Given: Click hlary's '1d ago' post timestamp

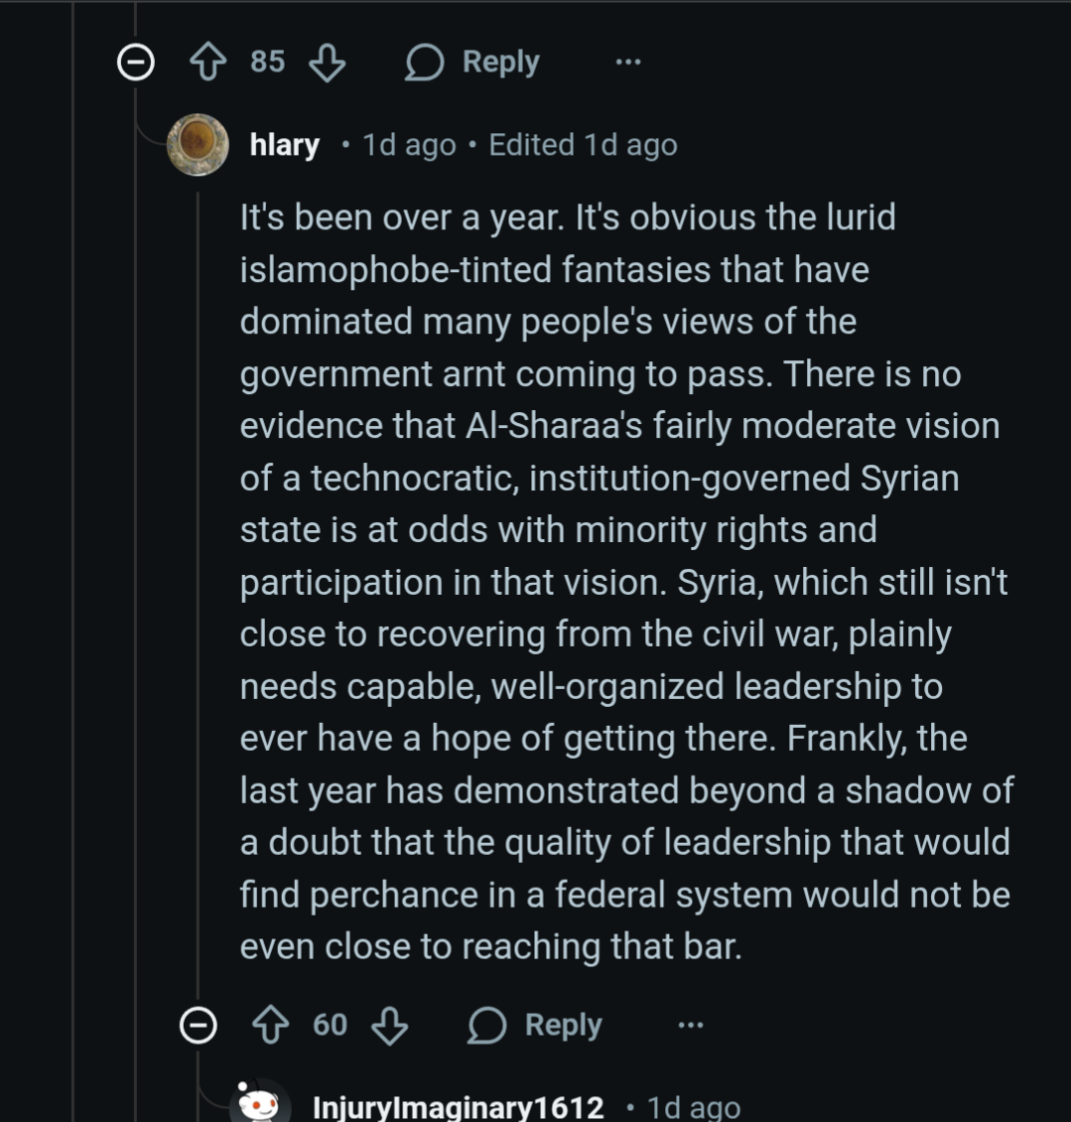Looking at the screenshot, I should click(409, 145).
